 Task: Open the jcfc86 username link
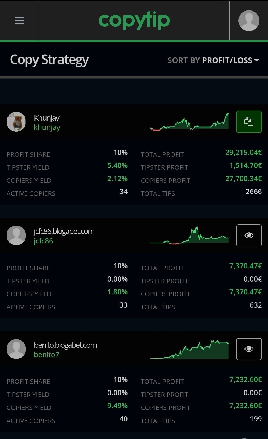tap(43, 241)
